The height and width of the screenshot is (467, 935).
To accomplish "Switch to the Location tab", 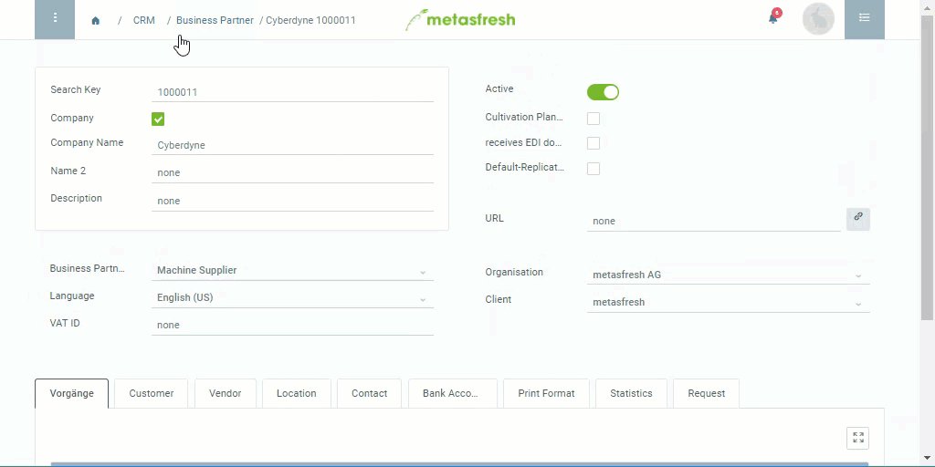I will tap(297, 393).
